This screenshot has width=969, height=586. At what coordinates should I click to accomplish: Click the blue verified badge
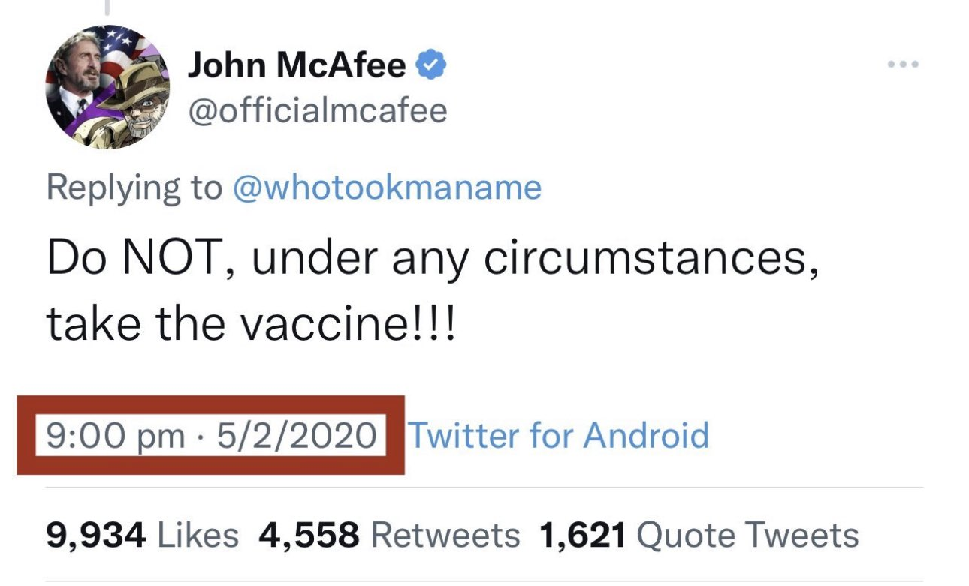pos(431,66)
